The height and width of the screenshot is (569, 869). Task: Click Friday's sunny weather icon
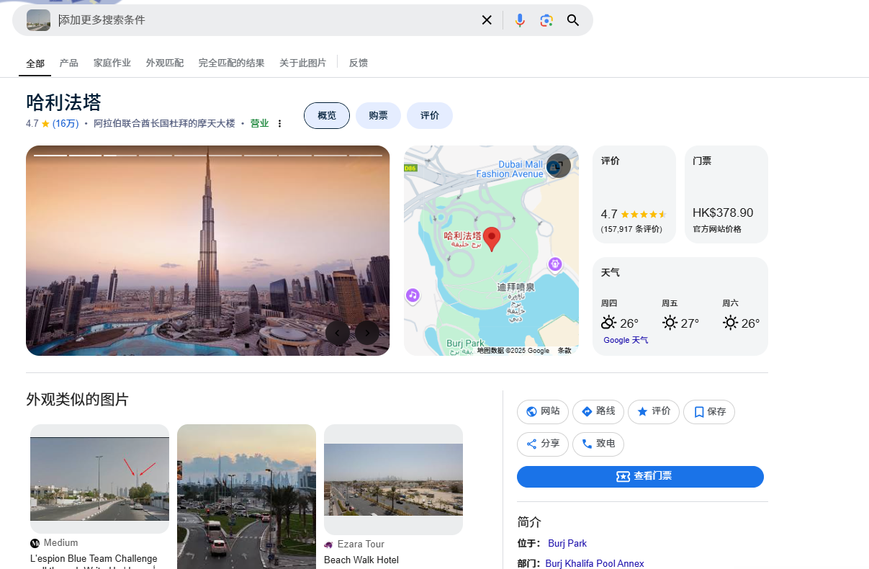tap(670, 323)
